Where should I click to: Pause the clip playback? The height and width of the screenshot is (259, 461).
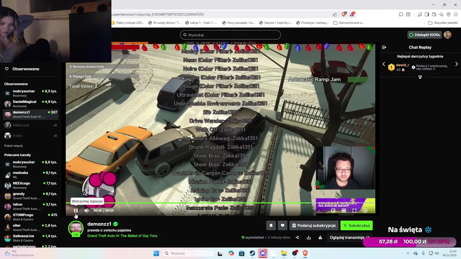(76, 210)
